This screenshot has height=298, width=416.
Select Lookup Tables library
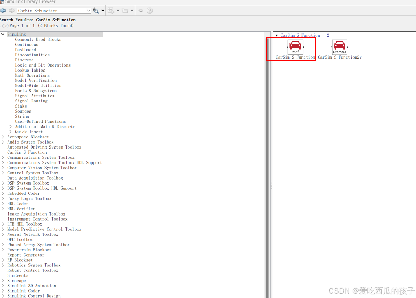click(x=30, y=70)
